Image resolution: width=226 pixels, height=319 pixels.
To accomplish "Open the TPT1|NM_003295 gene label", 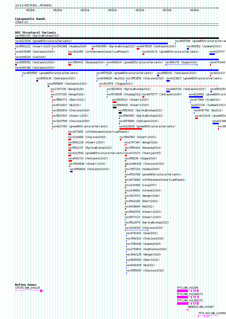I will point(188,288).
